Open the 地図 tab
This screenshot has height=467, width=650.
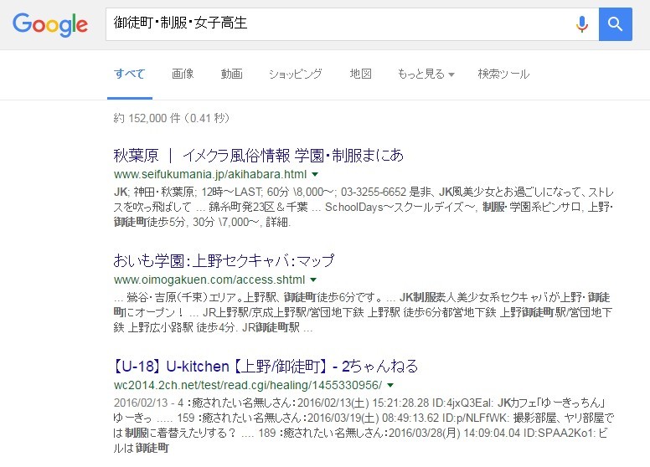pos(360,74)
